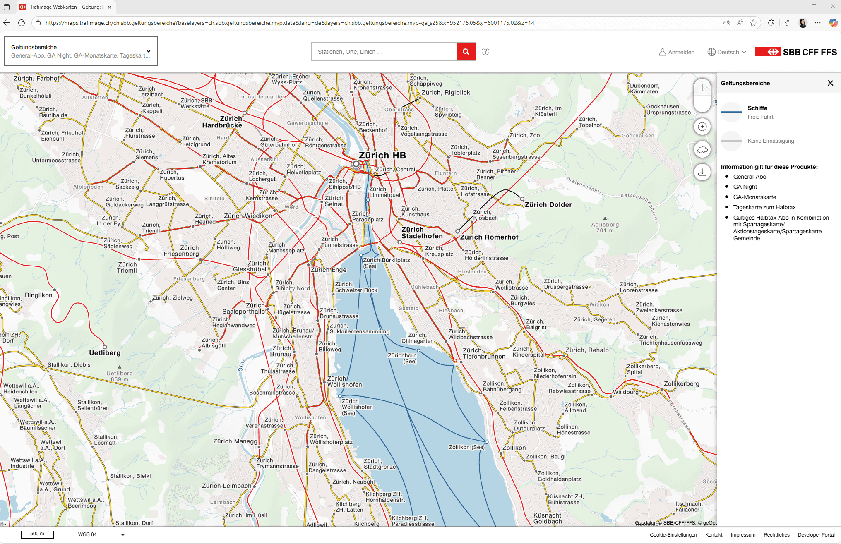Image resolution: width=841 pixels, height=544 pixels.
Task: Refresh the browser page
Action: tap(22, 23)
